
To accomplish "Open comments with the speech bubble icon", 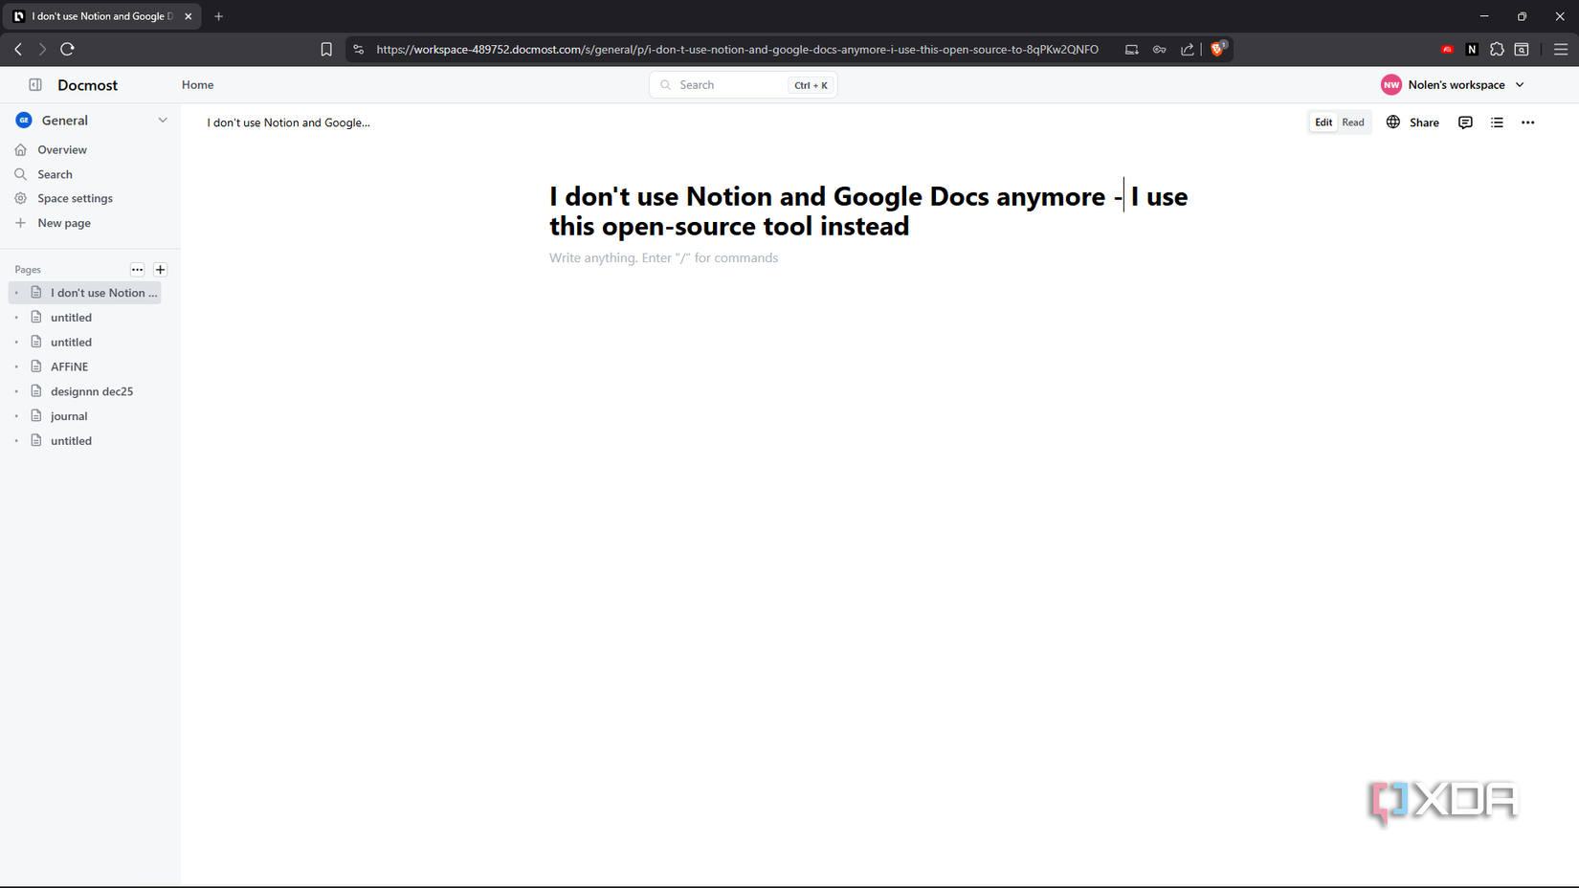I will 1465,122.
